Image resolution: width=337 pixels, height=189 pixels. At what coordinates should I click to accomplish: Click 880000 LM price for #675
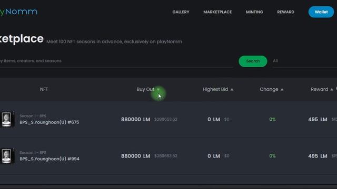[x=136, y=119]
